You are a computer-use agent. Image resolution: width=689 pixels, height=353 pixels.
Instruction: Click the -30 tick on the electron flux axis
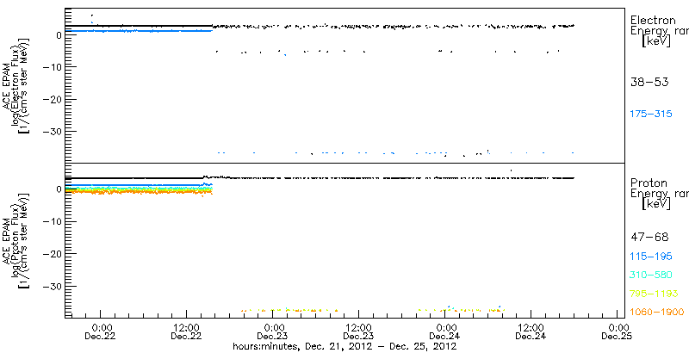point(53,132)
